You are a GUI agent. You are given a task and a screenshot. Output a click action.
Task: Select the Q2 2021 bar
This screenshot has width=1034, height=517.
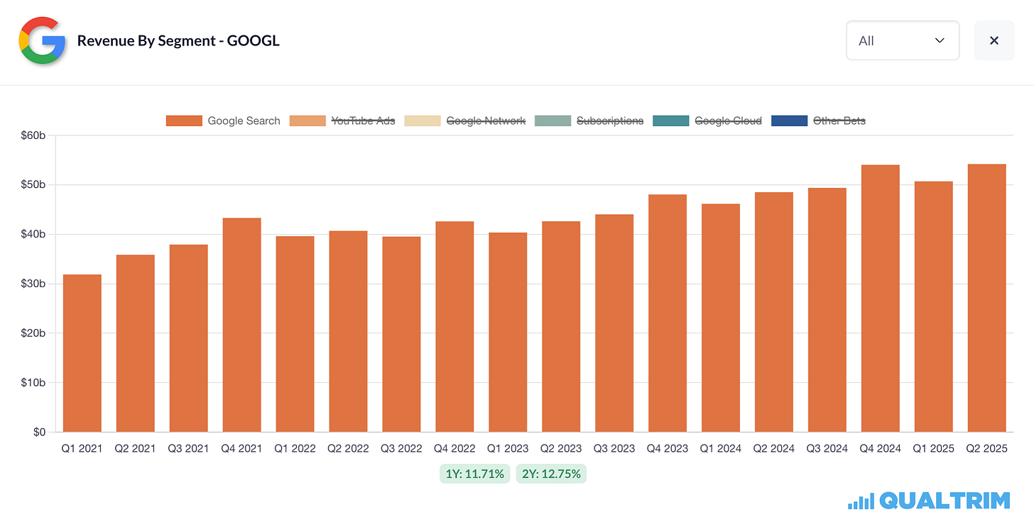tap(136, 343)
